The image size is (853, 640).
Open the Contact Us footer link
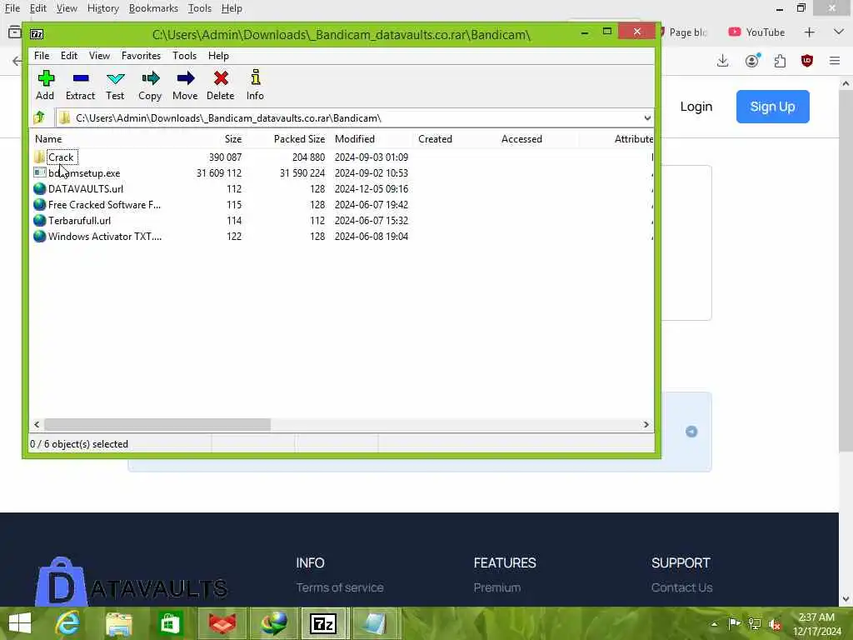tap(681, 587)
